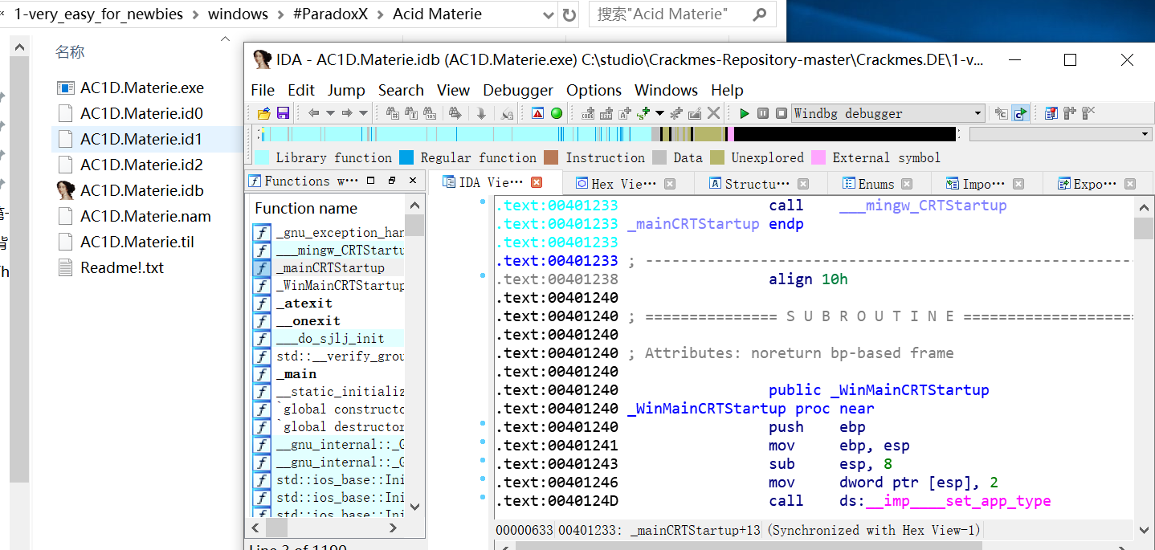
Task: Select the _main function in Functions window
Action: [x=296, y=373]
